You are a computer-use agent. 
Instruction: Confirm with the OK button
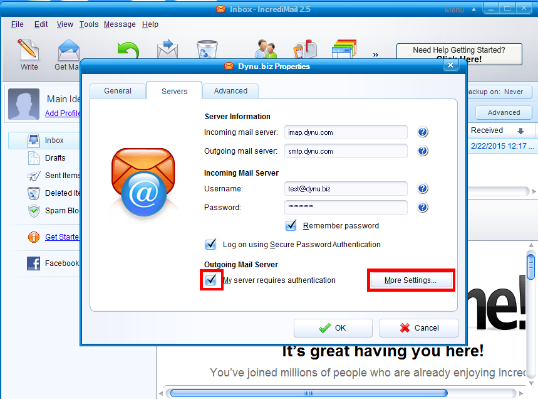(x=333, y=328)
